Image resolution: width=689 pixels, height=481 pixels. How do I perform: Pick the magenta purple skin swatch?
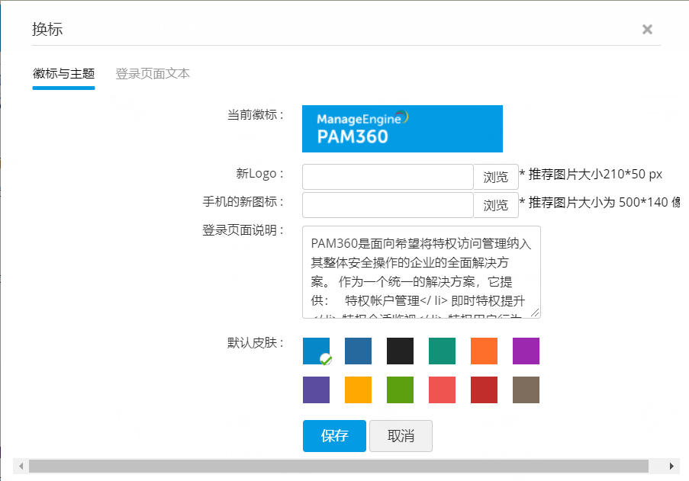[526, 351]
